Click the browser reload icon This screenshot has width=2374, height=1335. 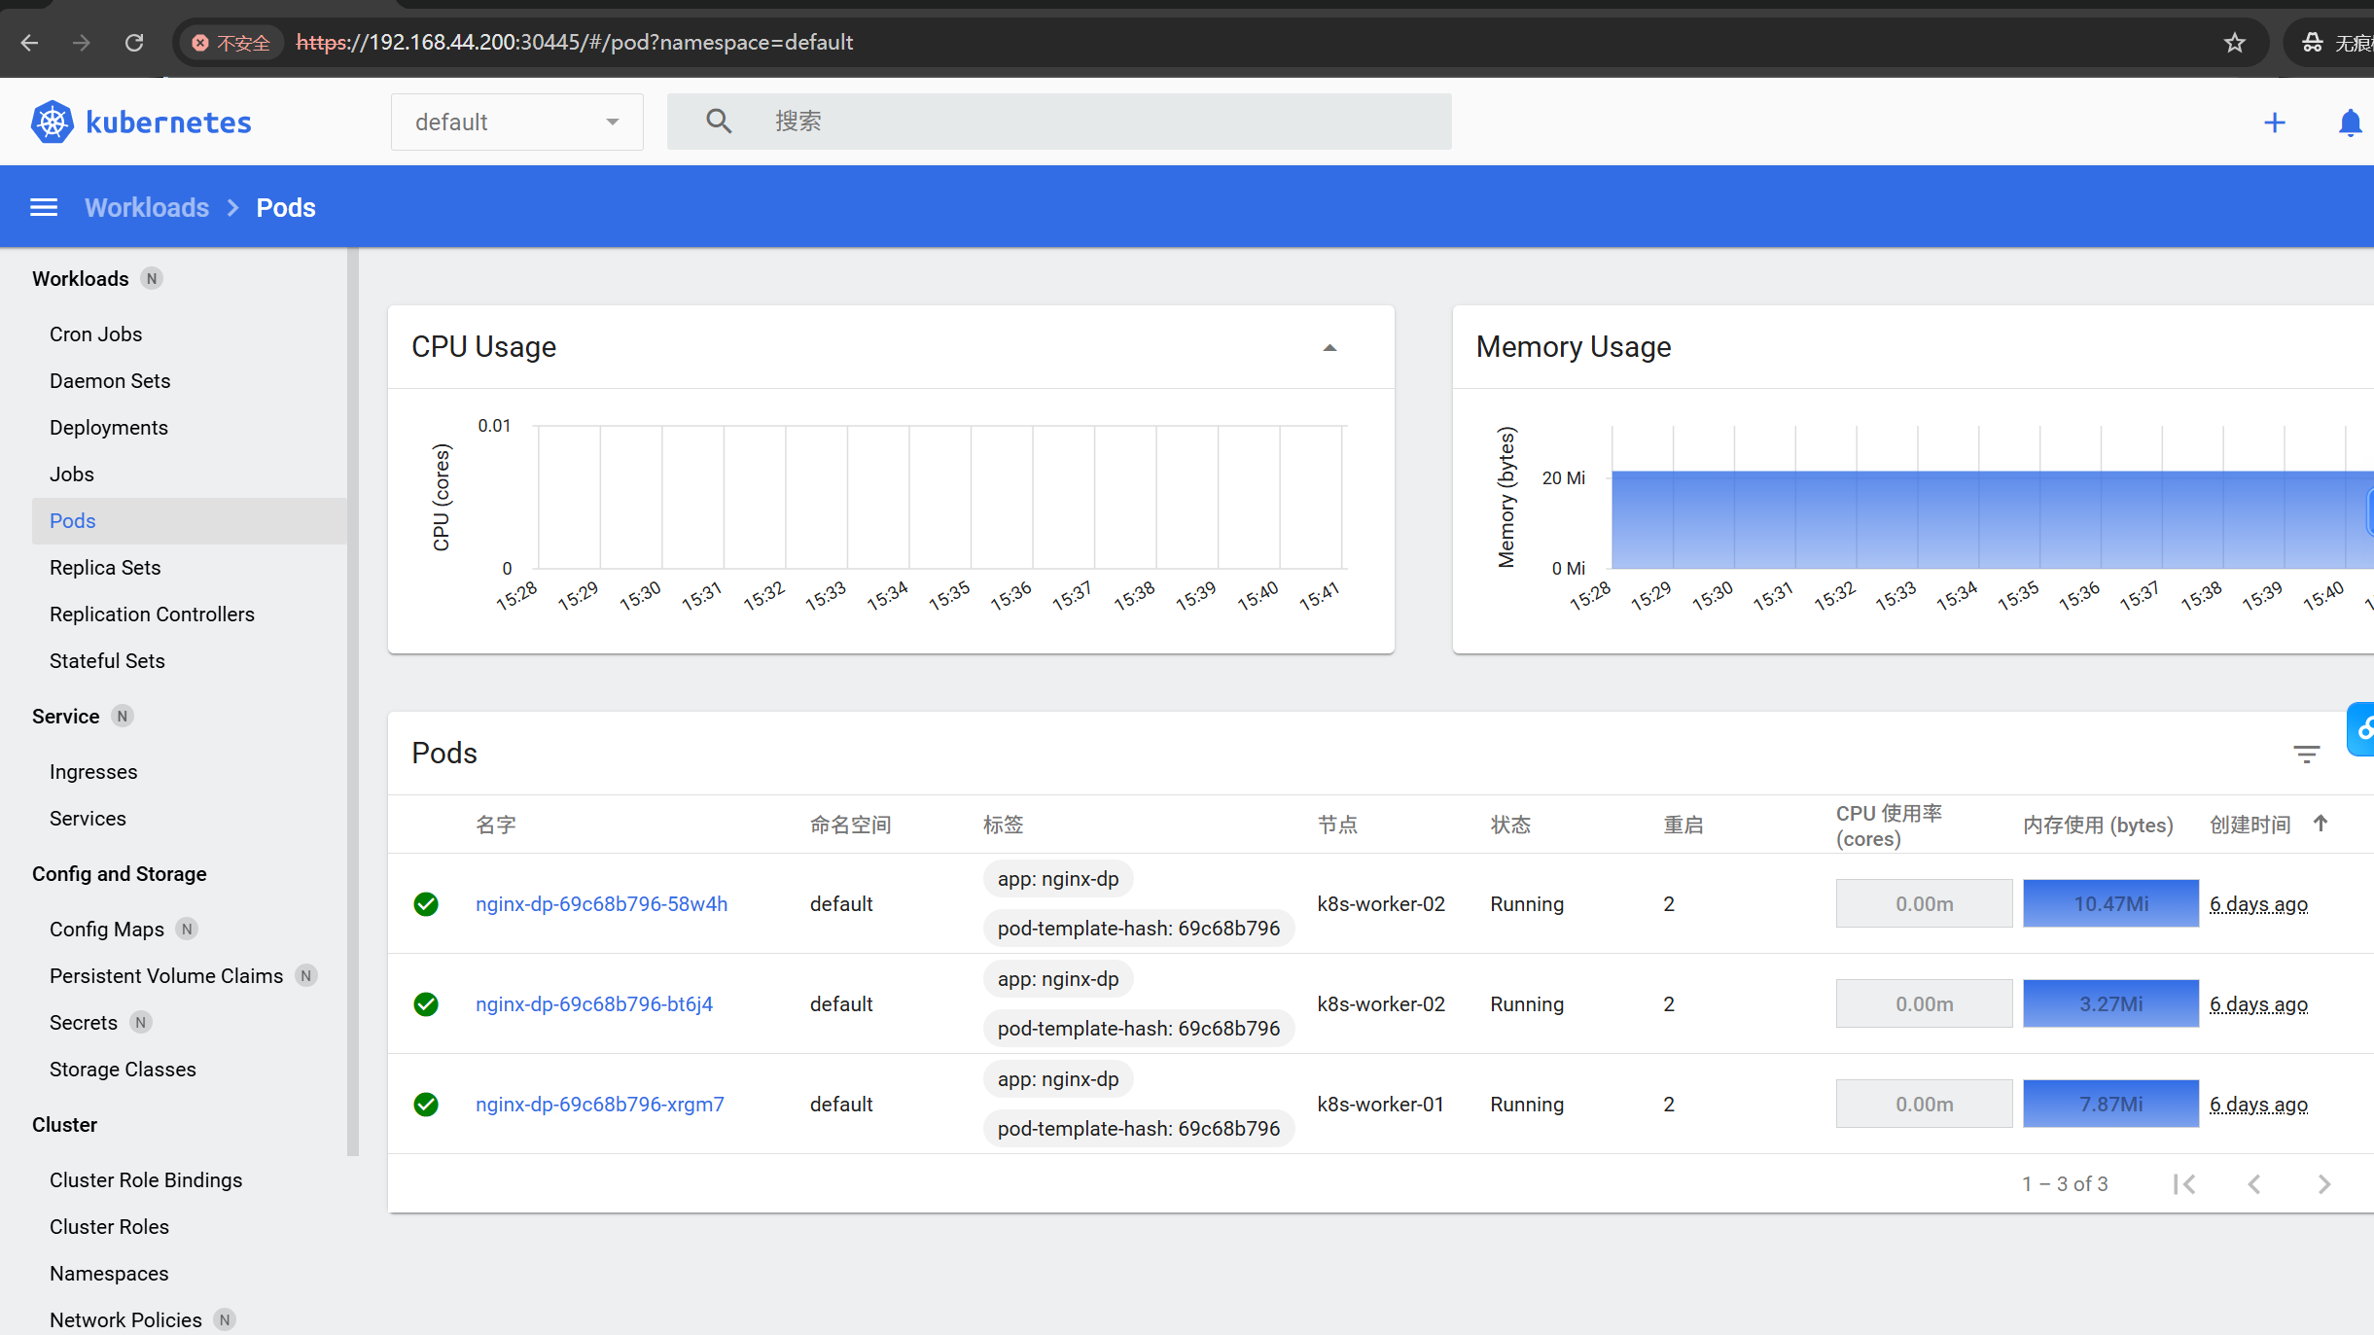pyautogui.click(x=134, y=43)
